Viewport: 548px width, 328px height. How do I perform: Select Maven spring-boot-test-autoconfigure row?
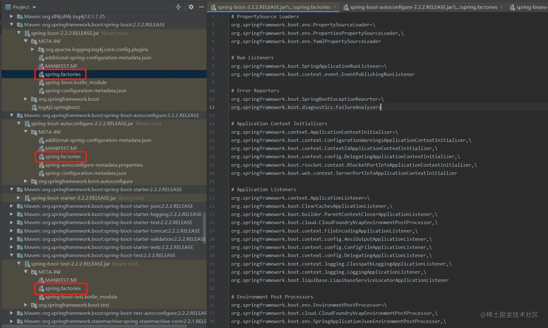point(104,313)
